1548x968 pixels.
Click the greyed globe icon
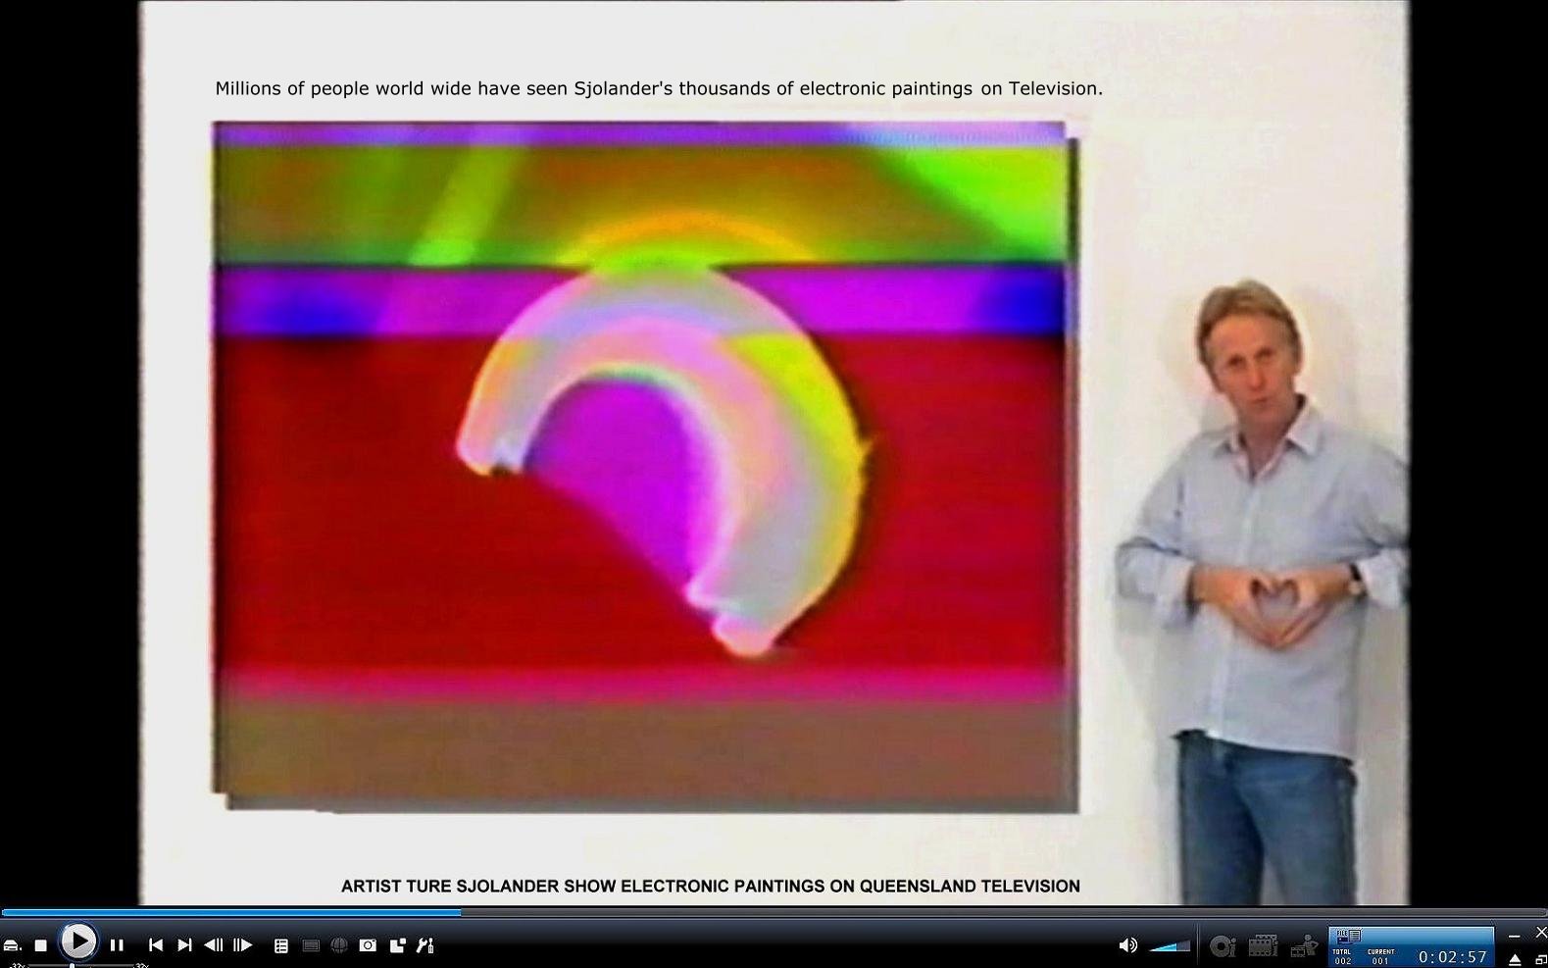(x=339, y=945)
